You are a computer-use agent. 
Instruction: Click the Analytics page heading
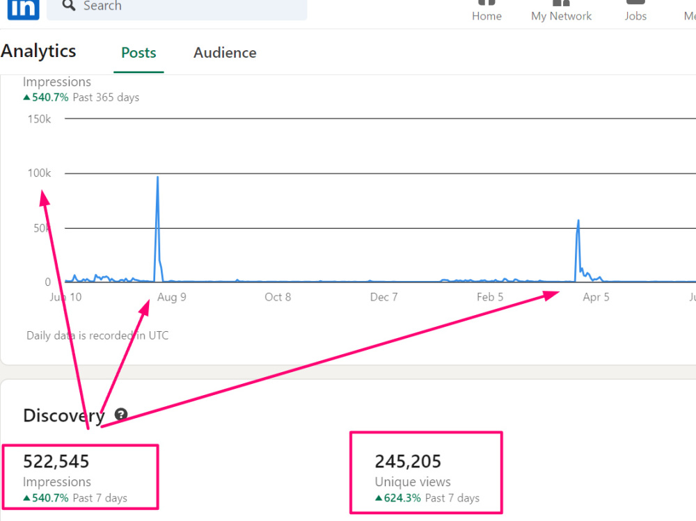point(38,51)
